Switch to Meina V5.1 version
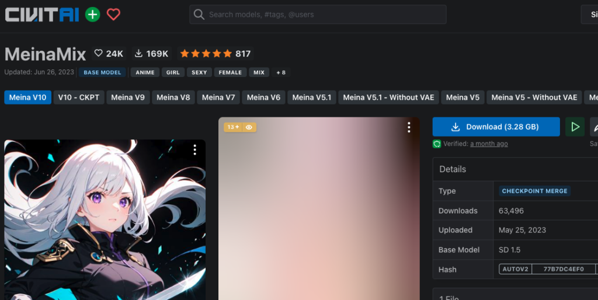The height and width of the screenshot is (300, 598). click(x=312, y=97)
